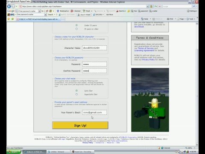
Task: Click the Favorites Center star icon
Action: pyautogui.click(x=9, y=19)
